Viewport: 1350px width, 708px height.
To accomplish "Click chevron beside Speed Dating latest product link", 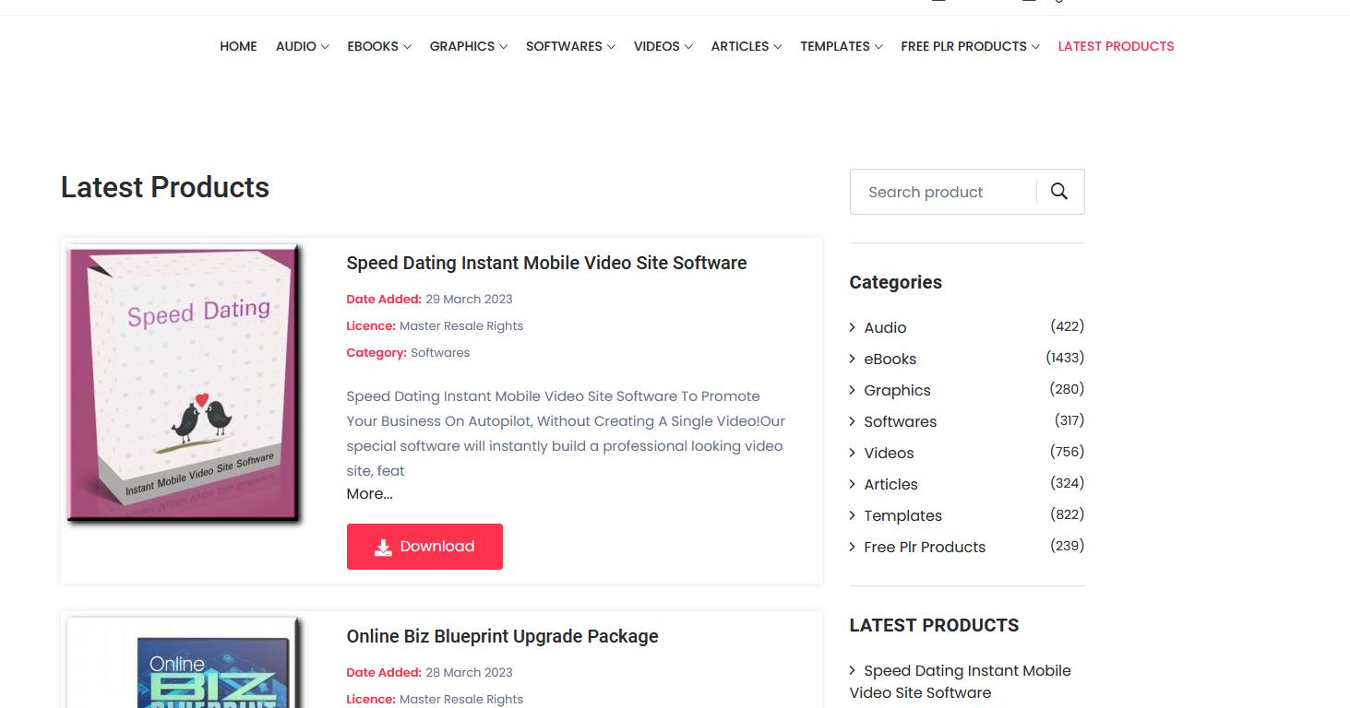I will click(x=853, y=670).
